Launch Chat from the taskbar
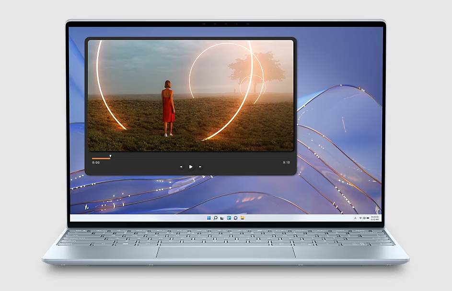This screenshot has width=452, height=291. (x=236, y=218)
